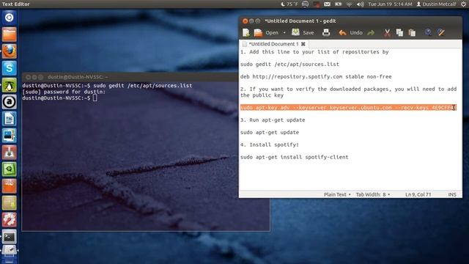Open the mail envelope indicator

click(x=328, y=4)
